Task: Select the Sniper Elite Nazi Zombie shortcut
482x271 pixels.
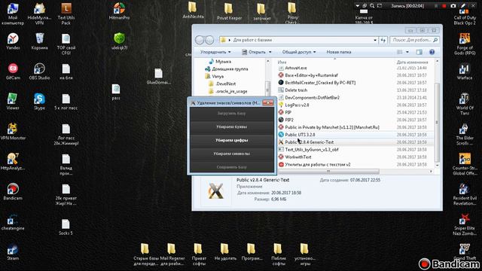Action: pos(465,224)
